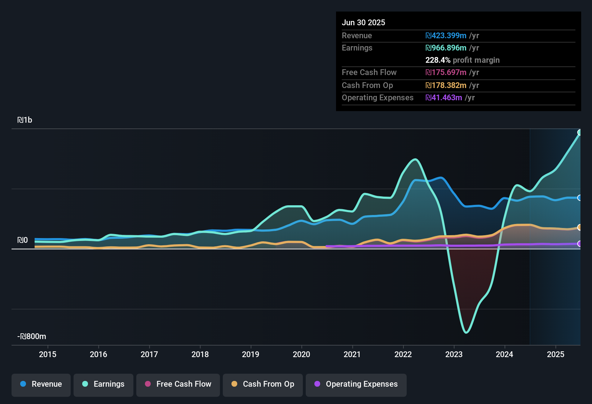Click the Earnings endpoint marker on chart
The width and height of the screenshot is (592, 404).
click(x=580, y=132)
